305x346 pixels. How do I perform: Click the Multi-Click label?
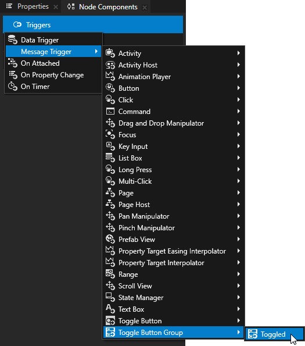[135, 181]
